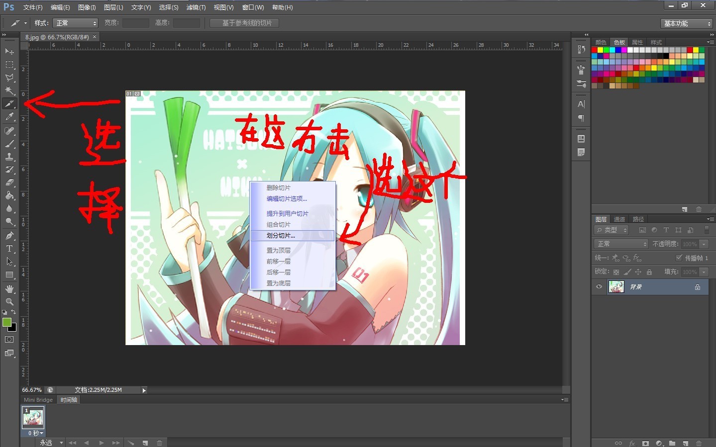This screenshot has height=447, width=716.
Task: Select the Rectangular Marquee tool
Action: [9, 65]
